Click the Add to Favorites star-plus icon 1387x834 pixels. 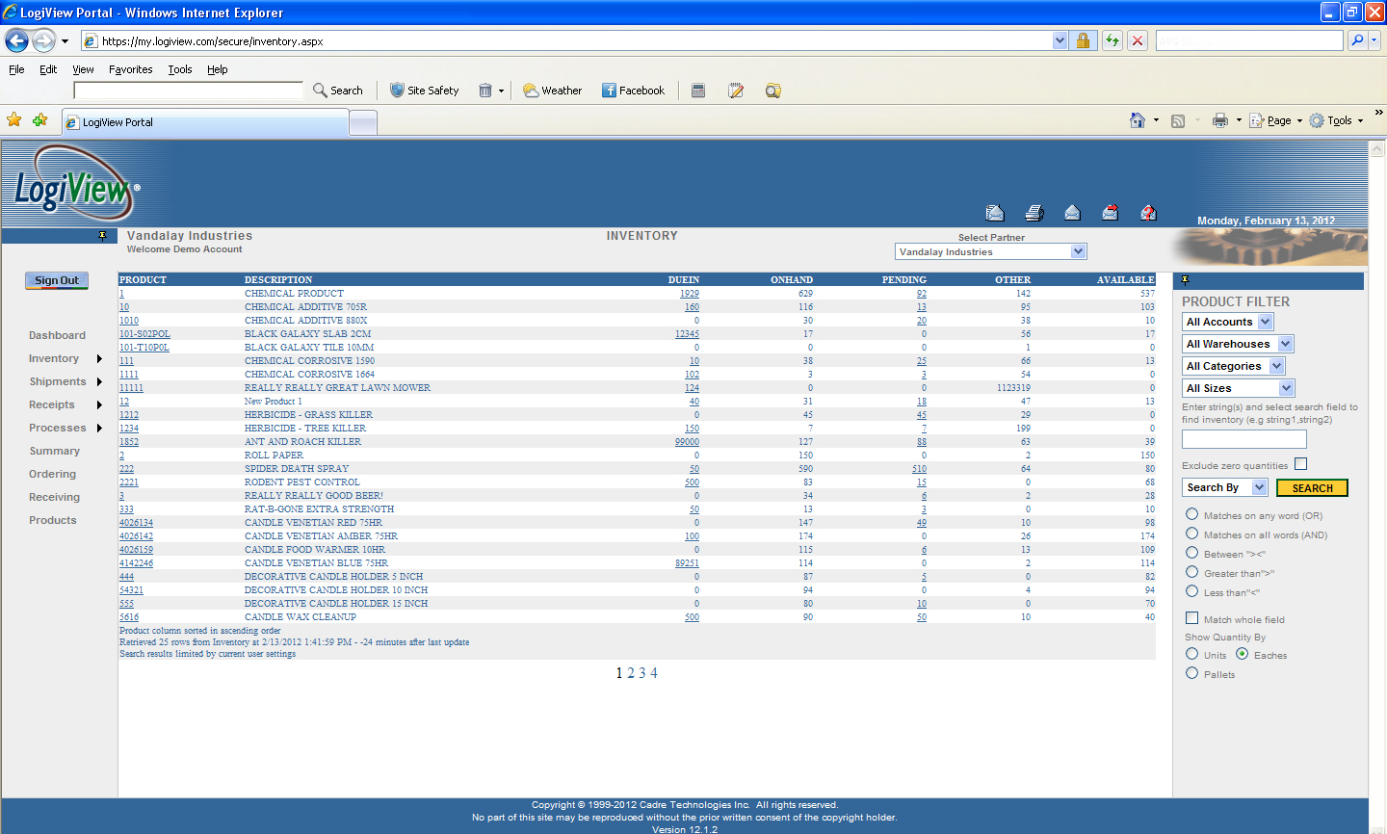coord(39,119)
